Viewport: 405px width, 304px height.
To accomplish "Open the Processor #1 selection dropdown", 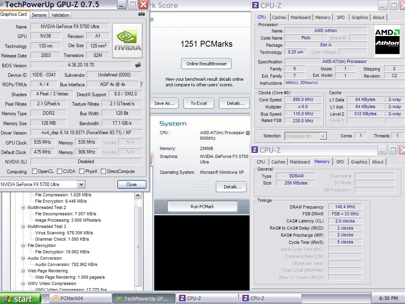I will point(323,136).
